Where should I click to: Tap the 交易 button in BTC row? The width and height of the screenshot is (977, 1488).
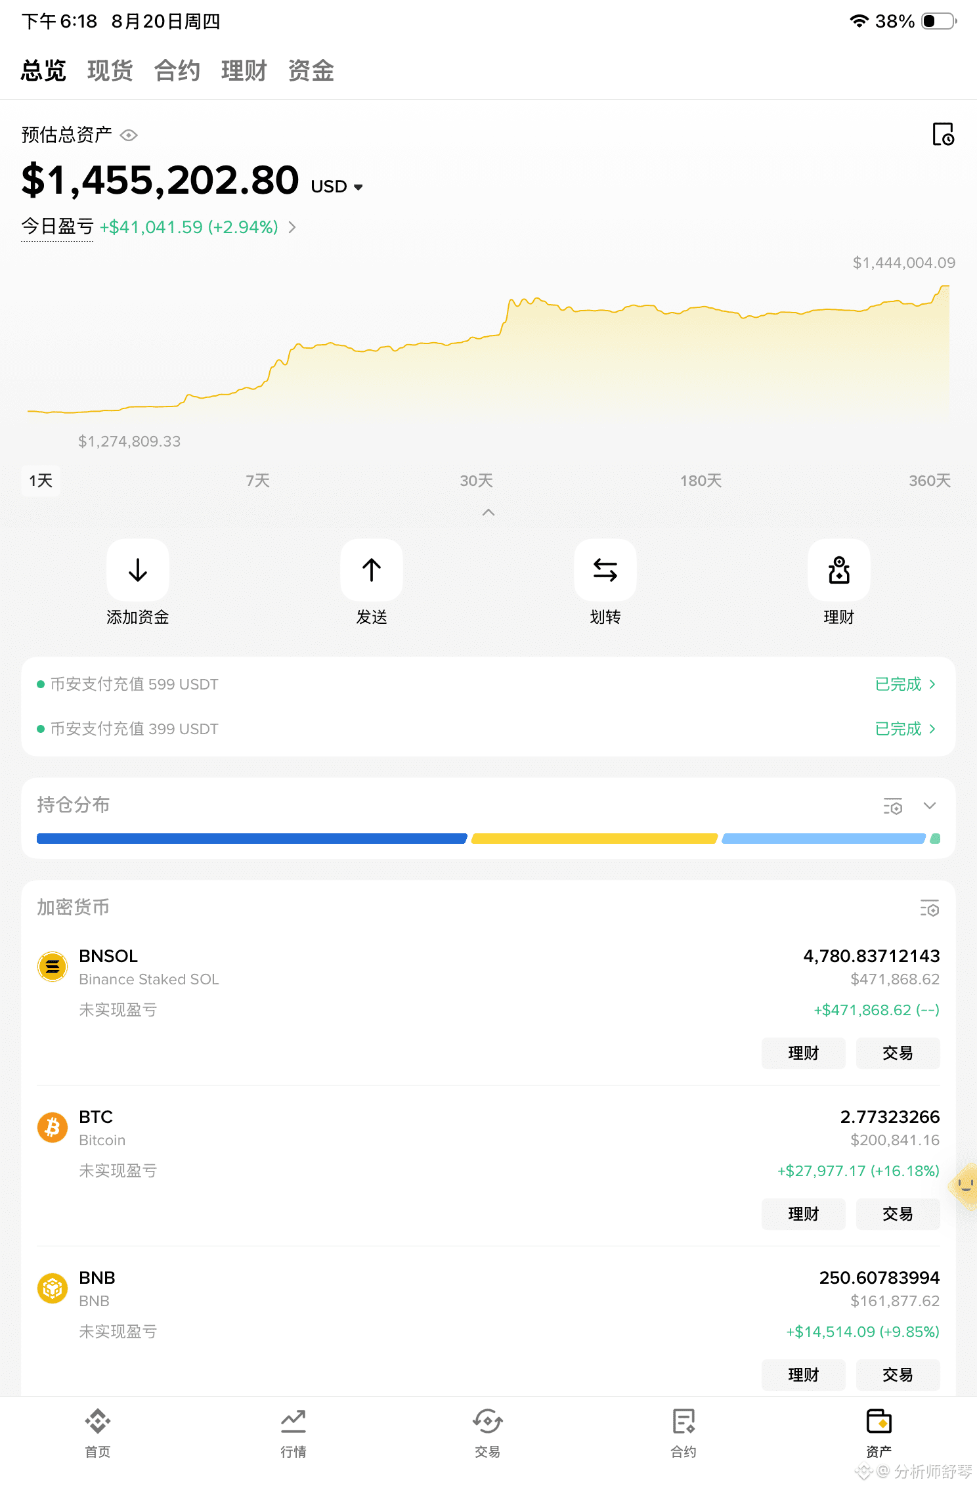click(898, 1214)
